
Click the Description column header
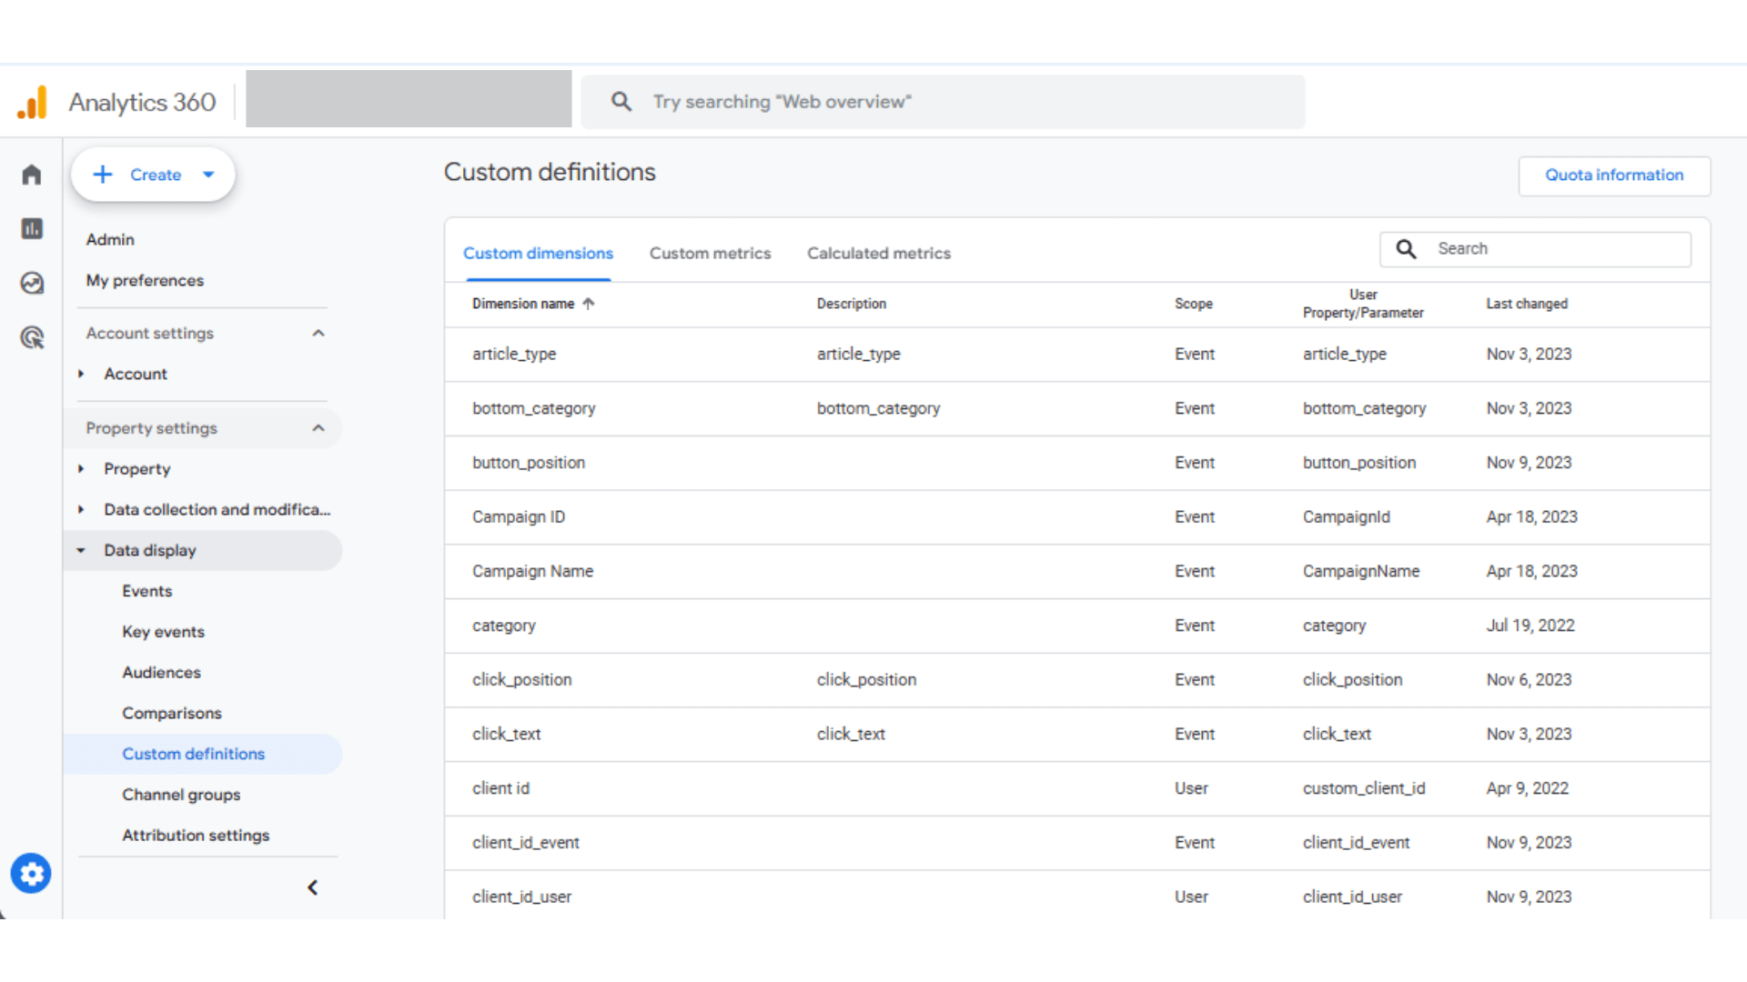coord(852,304)
